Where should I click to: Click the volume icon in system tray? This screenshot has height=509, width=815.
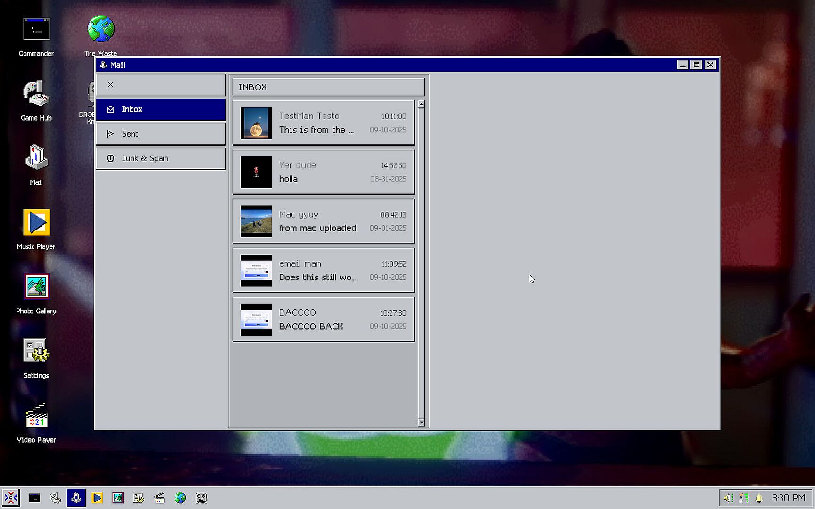pos(729,498)
